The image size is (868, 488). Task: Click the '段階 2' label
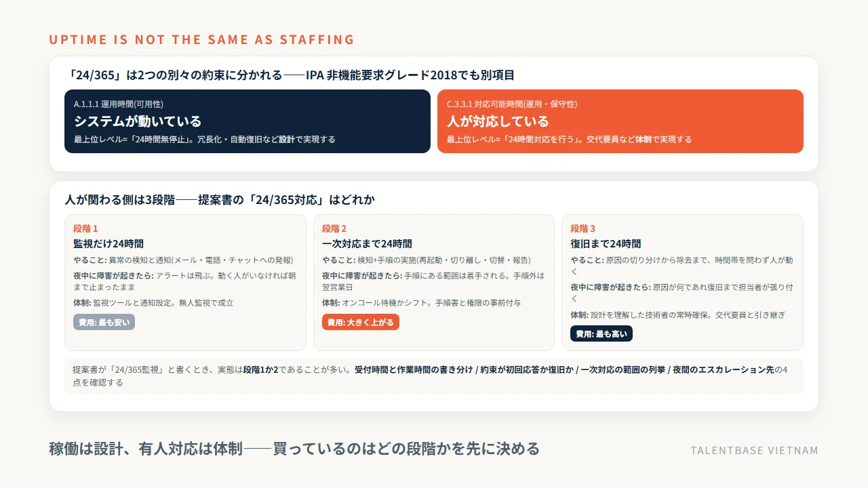(x=334, y=228)
